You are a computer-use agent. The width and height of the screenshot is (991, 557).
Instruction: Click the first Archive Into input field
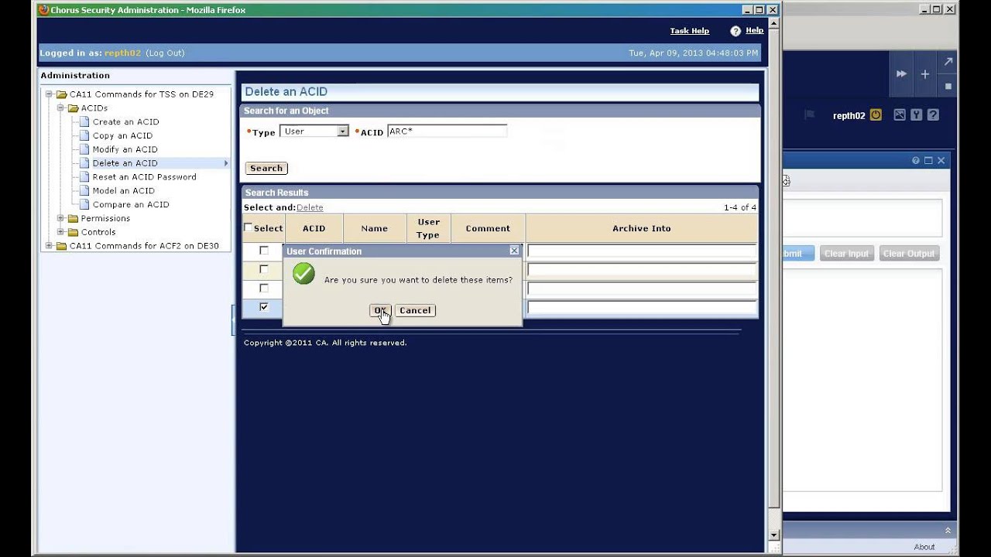[642, 251]
